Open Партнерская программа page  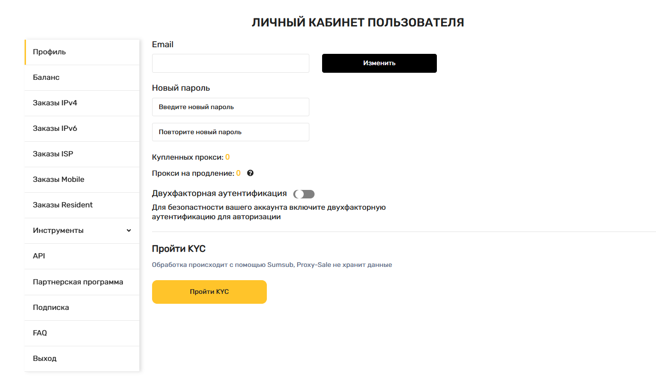82,282
